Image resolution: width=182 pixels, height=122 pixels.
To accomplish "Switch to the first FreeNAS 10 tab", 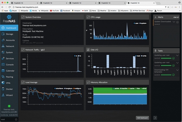I will coord(24,3).
